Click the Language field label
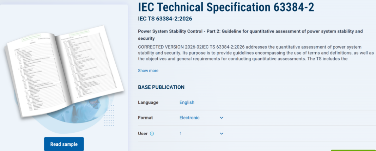This screenshot has height=151, width=376. pyautogui.click(x=148, y=102)
